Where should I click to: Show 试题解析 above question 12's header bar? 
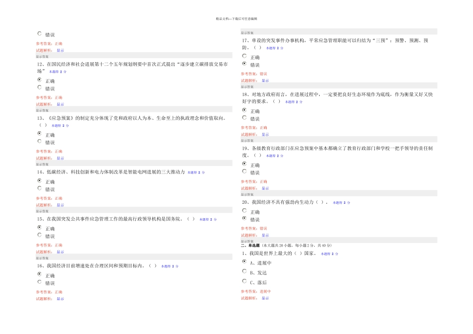pyautogui.click(x=60, y=51)
